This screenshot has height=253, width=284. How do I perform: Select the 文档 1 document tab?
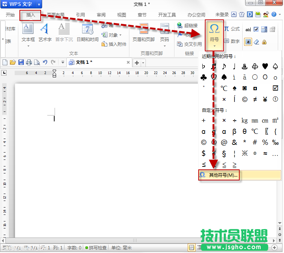click(x=99, y=62)
